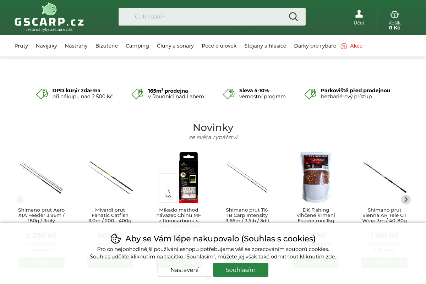Viewport: 426px width, 284px height.
Task: Open the Čluny a sonary menu
Action: (x=175, y=46)
